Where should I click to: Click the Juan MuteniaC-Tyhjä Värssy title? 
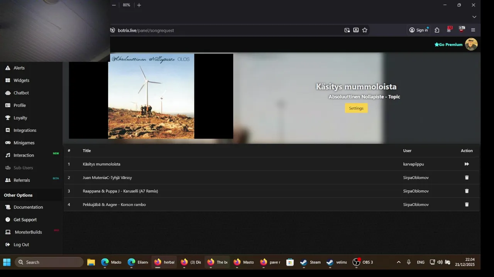(107, 177)
